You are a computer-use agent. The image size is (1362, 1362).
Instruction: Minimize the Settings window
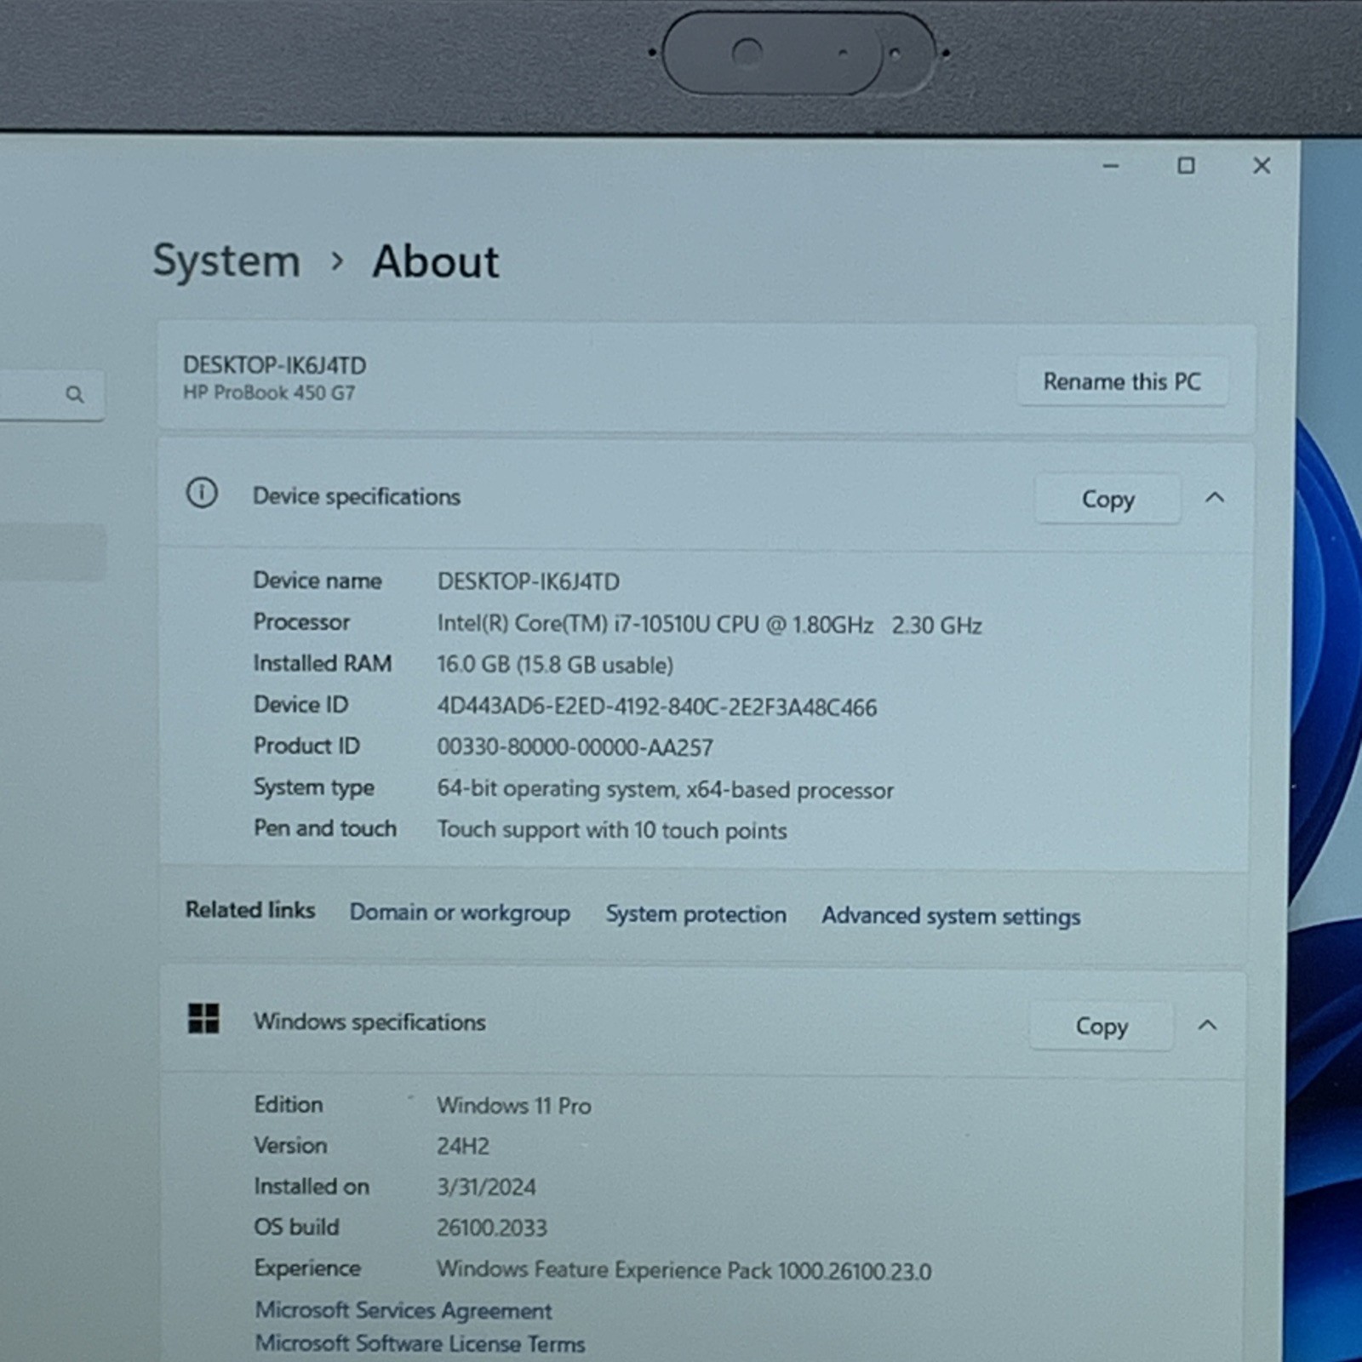pyautogui.click(x=1111, y=166)
